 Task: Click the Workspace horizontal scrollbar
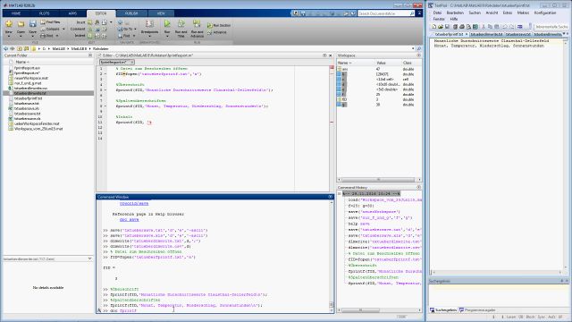click(x=378, y=179)
